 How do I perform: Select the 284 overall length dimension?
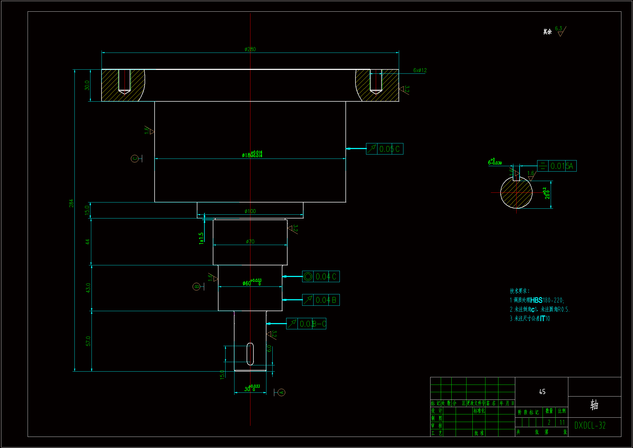click(x=71, y=203)
